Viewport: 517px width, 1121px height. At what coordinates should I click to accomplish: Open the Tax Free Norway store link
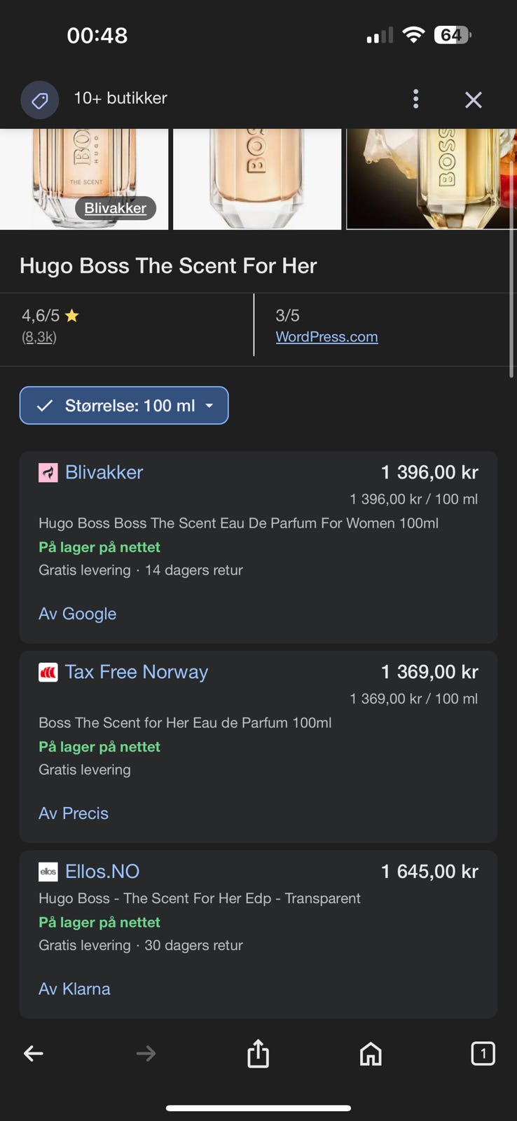point(137,672)
